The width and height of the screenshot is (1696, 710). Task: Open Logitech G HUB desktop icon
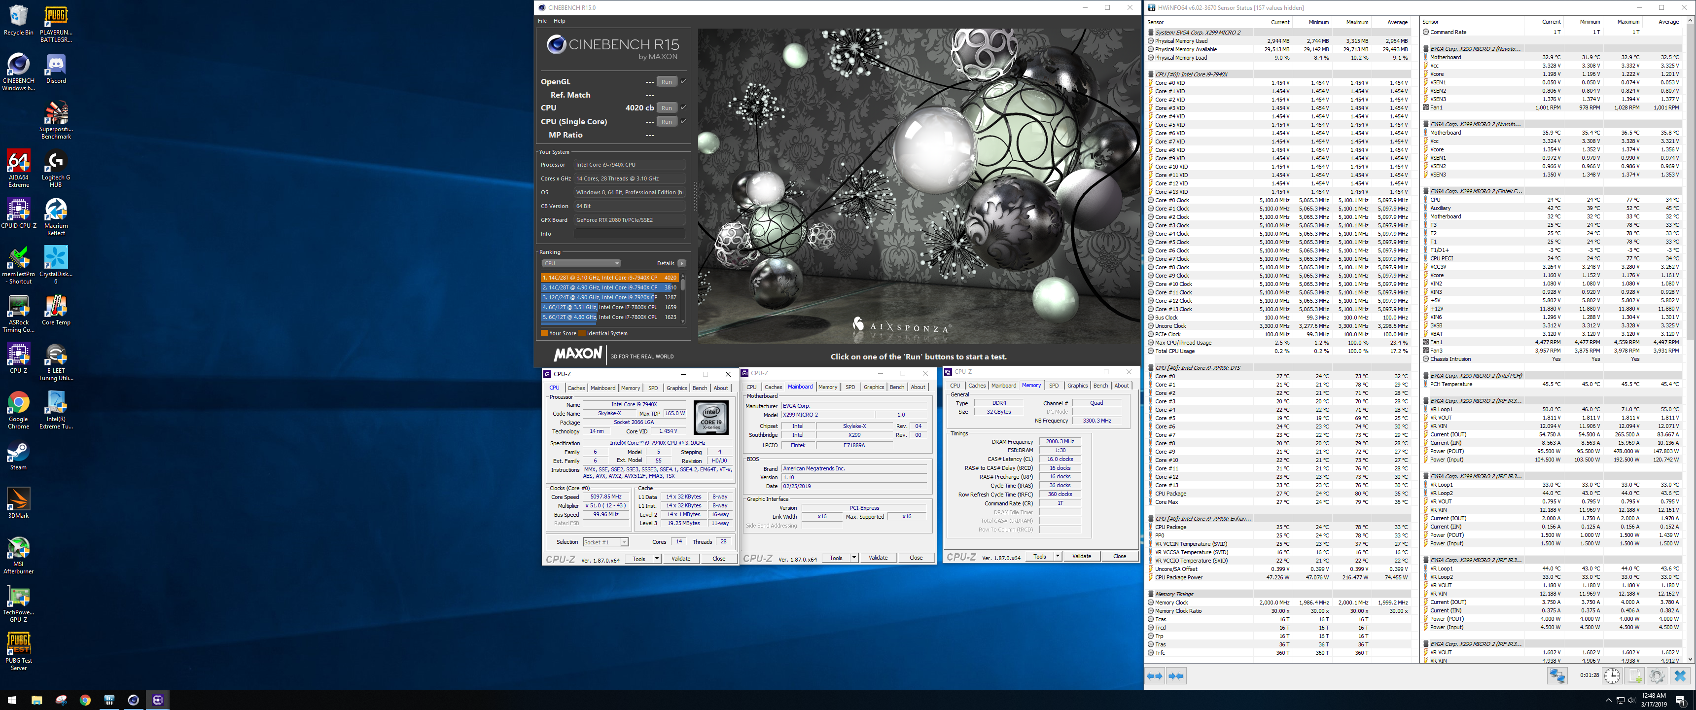coord(56,169)
